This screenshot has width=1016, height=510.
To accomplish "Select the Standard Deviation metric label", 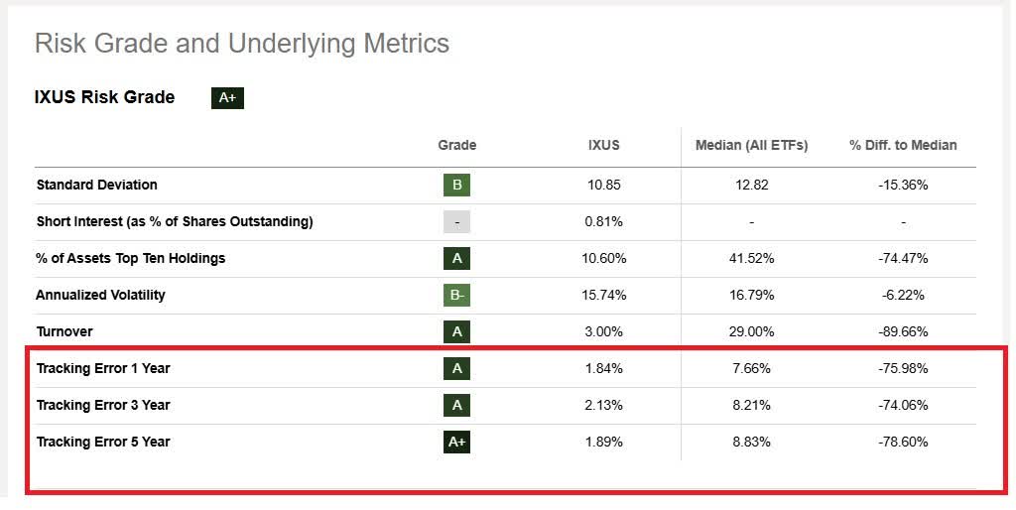I will [96, 185].
